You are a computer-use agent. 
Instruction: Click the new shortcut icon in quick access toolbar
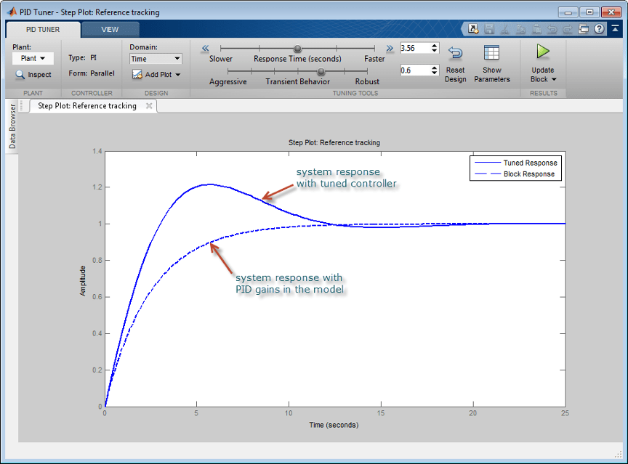[473, 29]
